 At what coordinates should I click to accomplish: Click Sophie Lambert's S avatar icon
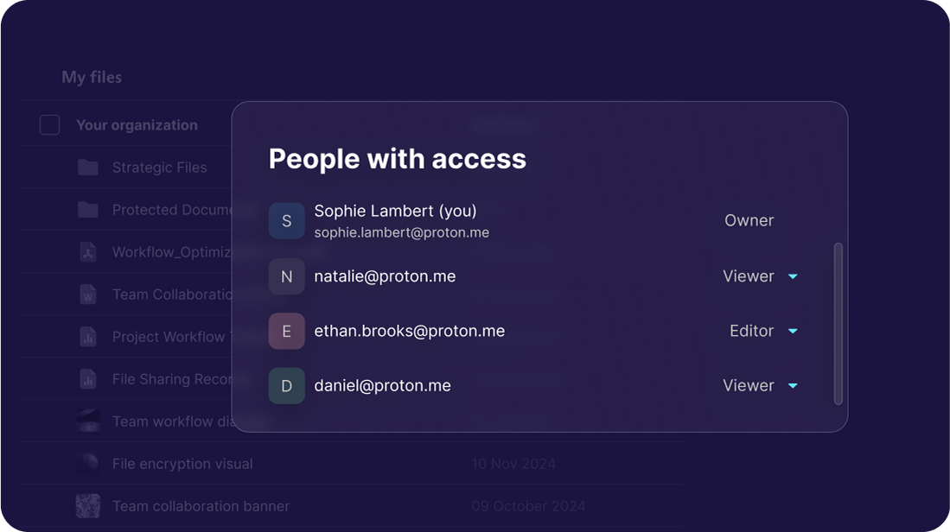(x=287, y=221)
